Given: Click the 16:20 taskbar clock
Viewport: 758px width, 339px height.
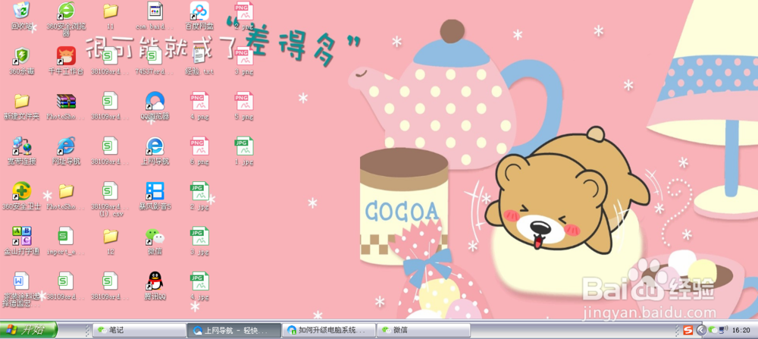Looking at the screenshot, I should (741, 331).
